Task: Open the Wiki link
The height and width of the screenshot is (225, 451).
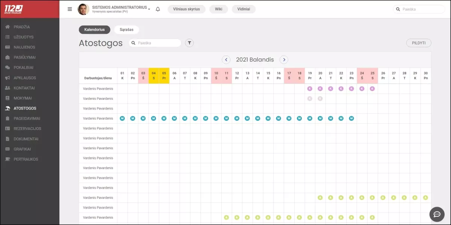Action: coord(219,9)
